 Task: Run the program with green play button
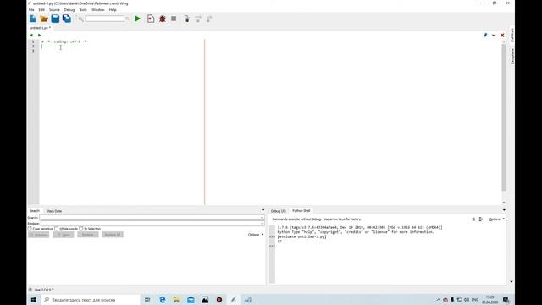click(x=137, y=19)
